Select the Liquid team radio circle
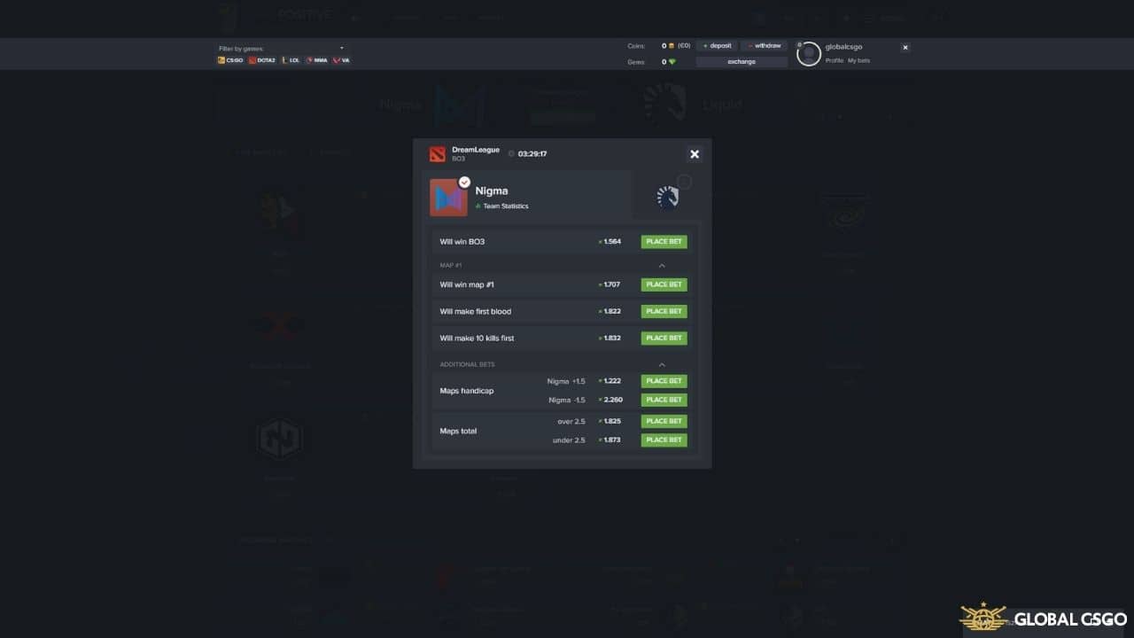This screenshot has height=638, width=1134. [x=684, y=182]
